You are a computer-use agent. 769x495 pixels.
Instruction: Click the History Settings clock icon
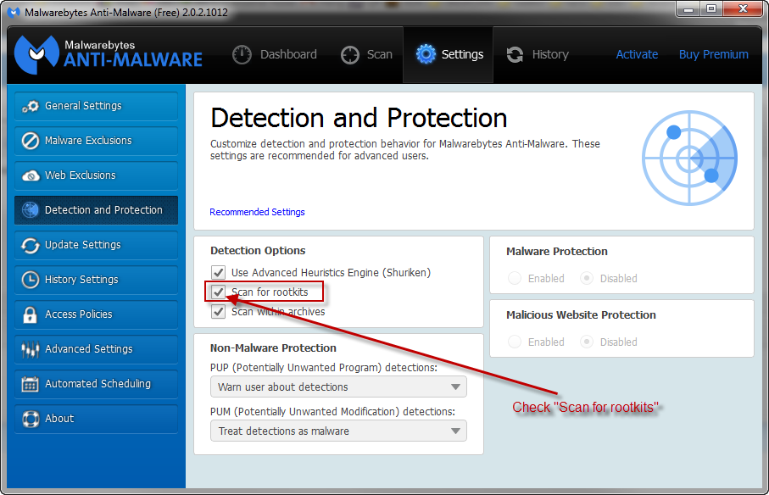pos(31,280)
